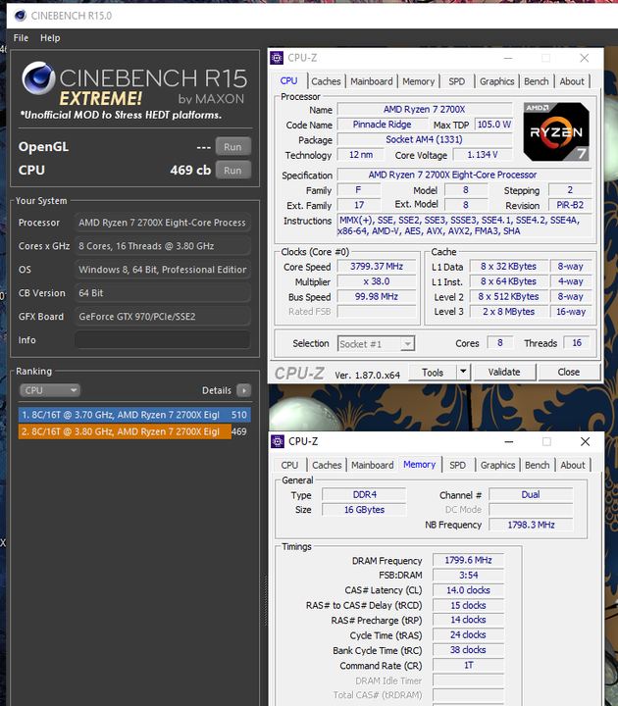The height and width of the screenshot is (706, 618).
Task: Click the Level 3 cache value 2 x 8 MBytes
Action: point(509,312)
